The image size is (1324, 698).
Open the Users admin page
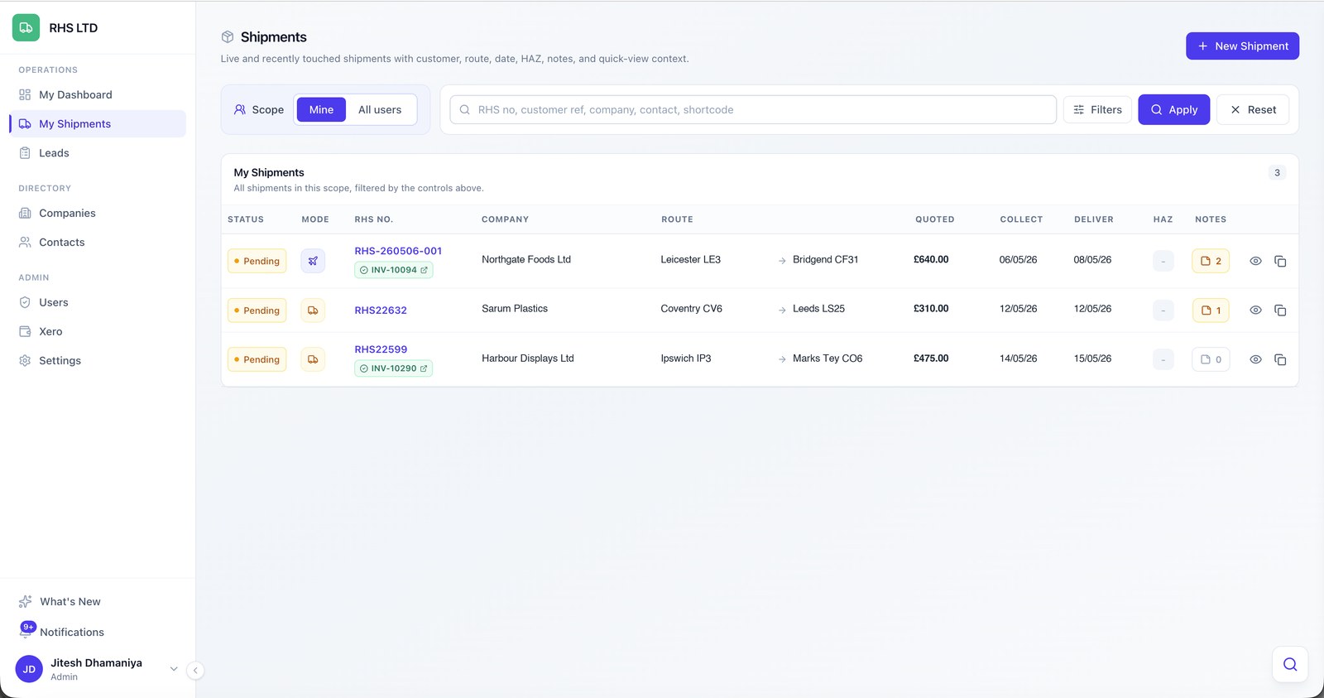pos(98,302)
